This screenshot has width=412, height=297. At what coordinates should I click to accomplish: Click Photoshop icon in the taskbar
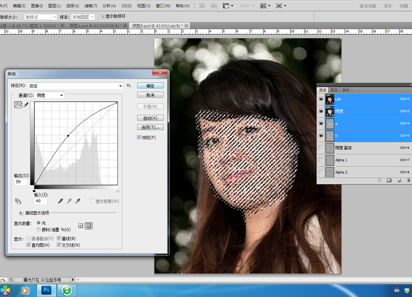click(46, 290)
